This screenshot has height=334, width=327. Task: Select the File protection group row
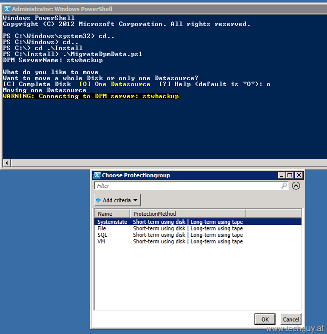coord(198,228)
